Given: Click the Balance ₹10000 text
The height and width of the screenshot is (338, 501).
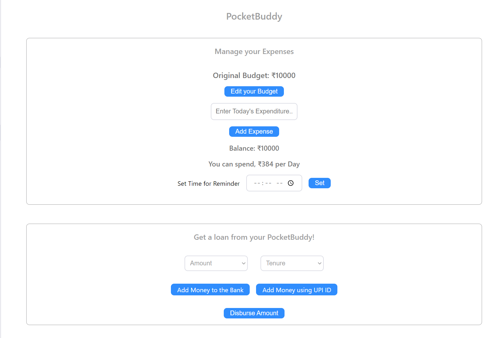Looking at the screenshot, I should click(254, 148).
